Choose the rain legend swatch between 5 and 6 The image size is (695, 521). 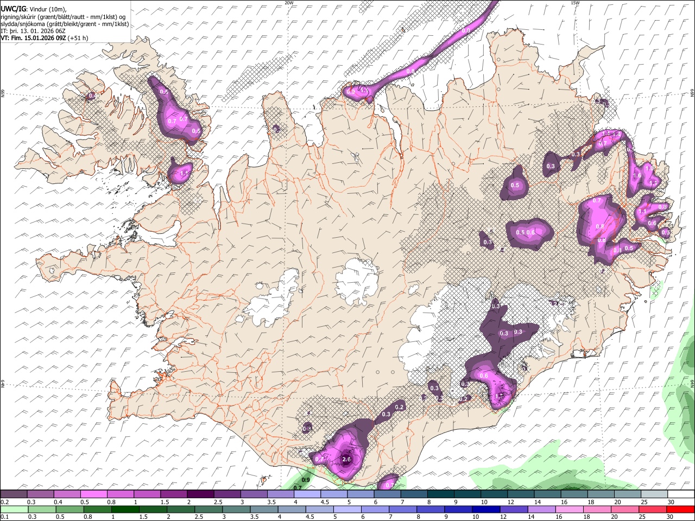click(346, 510)
